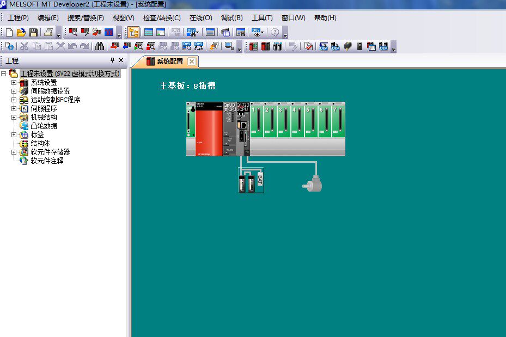Print using the printer icon
506x337 pixels.
tap(48, 32)
